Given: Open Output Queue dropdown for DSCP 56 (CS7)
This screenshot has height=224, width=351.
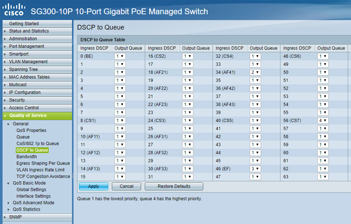Looking at the screenshot, I should click(323, 120).
